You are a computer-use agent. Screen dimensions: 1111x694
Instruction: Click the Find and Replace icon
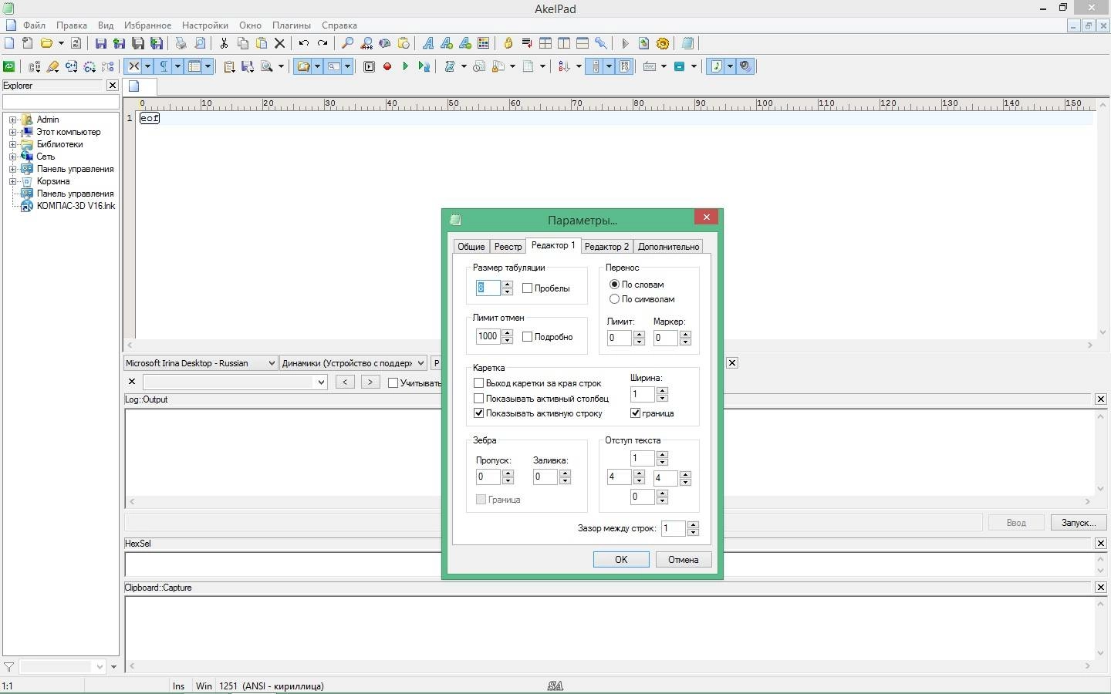[x=366, y=43]
